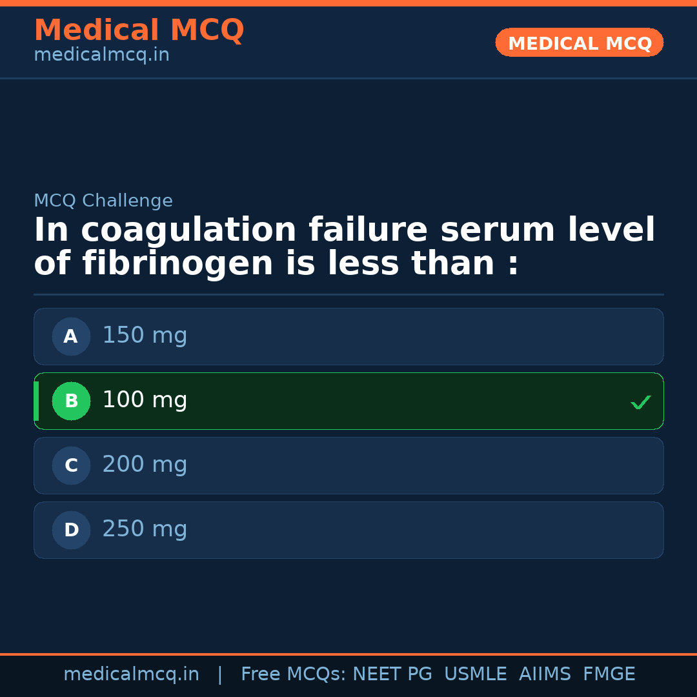The image size is (697, 697).
Task: Click the circular A option badge
Action: click(71, 336)
